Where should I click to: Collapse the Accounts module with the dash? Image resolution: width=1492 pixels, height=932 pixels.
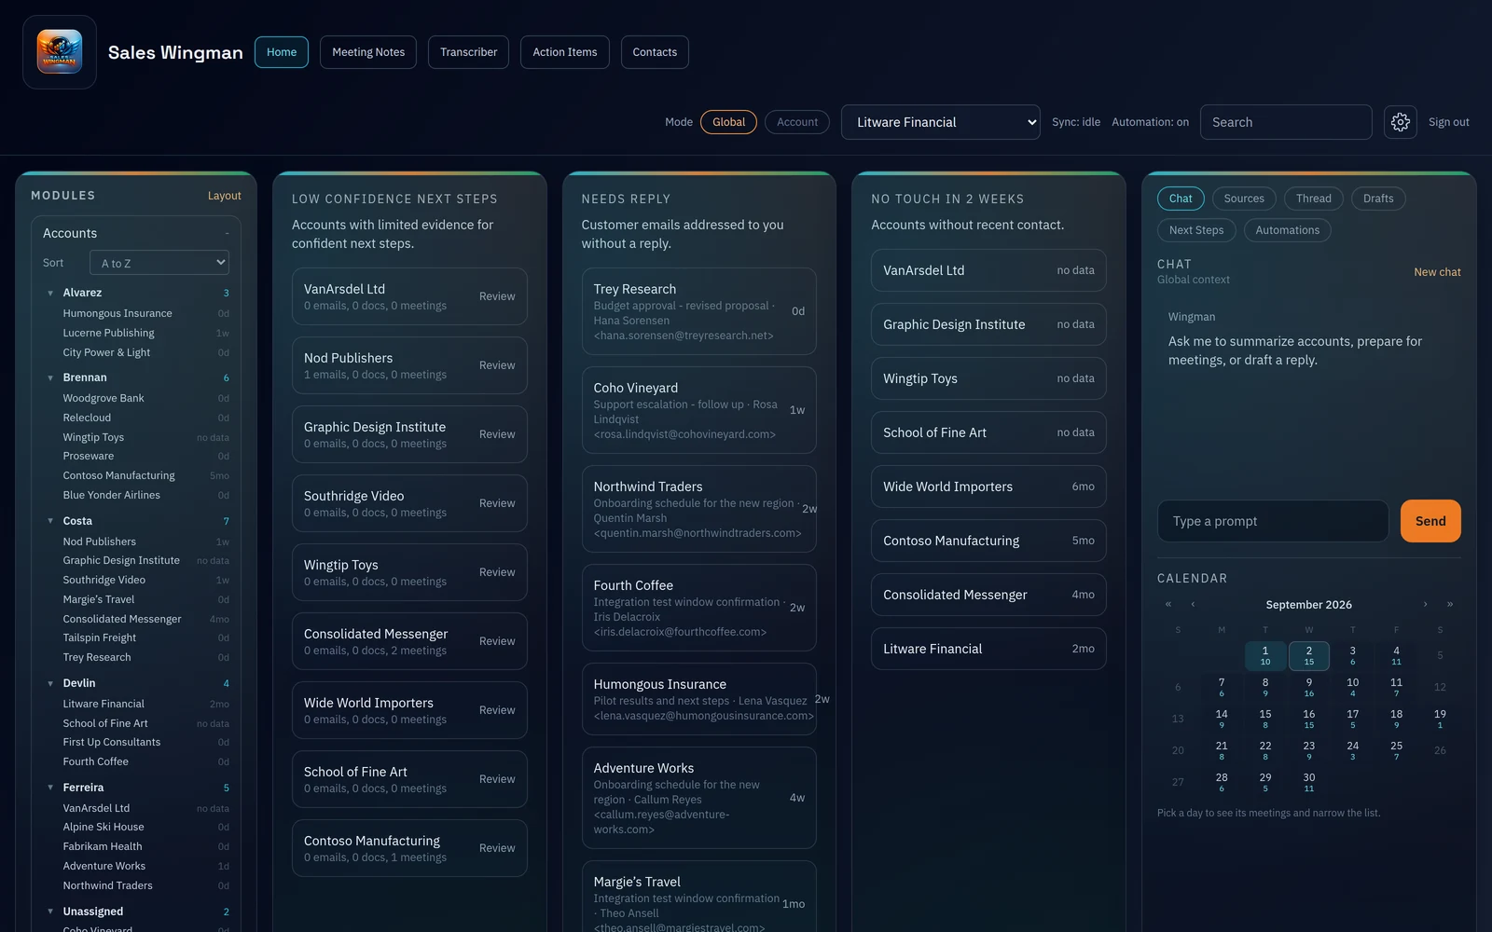pos(227,233)
